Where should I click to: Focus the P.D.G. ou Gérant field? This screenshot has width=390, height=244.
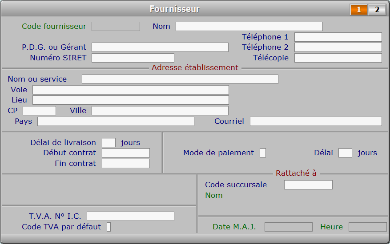pos(160,47)
